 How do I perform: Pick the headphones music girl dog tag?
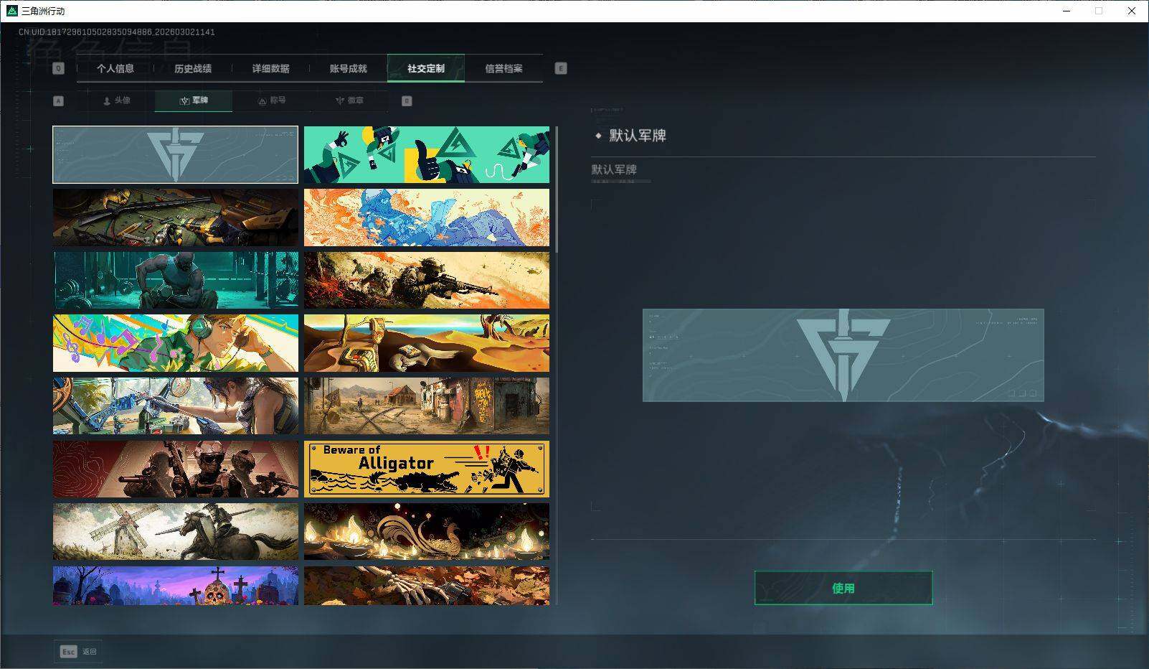click(175, 343)
